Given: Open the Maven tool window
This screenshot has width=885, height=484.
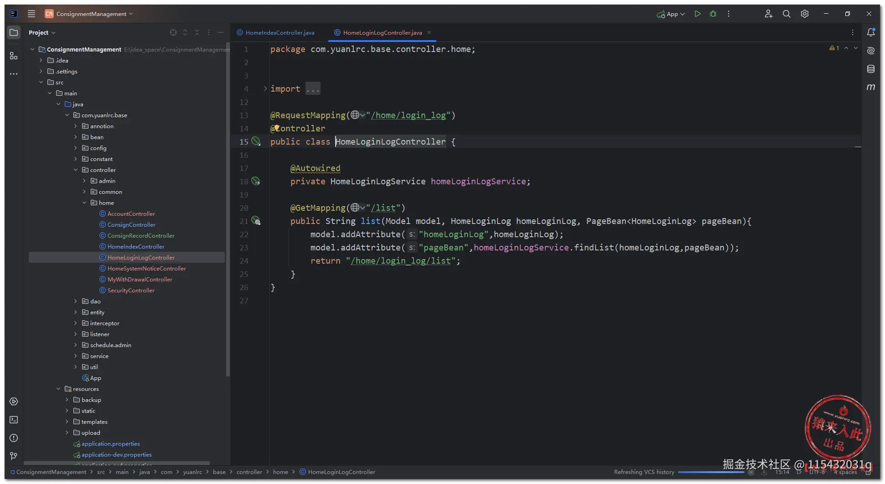Looking at the screenshot, I should 871,87.
